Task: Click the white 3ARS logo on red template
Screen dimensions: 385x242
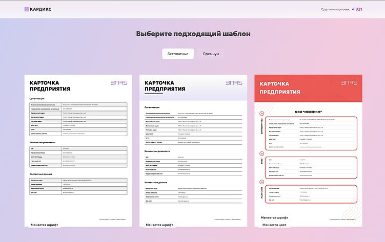Action: pyautogui.click(x=349, y=83)
